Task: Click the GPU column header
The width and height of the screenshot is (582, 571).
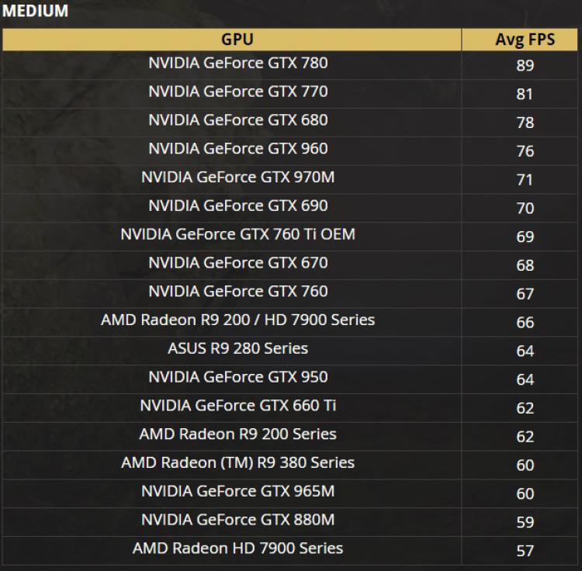Action: pyautogui.click(x=237, y=40)
